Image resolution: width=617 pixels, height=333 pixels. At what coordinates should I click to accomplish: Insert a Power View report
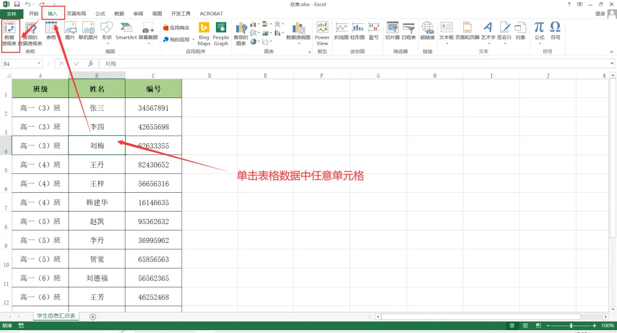tap(322, 34)
